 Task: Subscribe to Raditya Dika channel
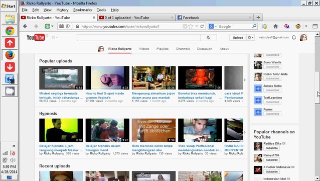tap(272, 148)
